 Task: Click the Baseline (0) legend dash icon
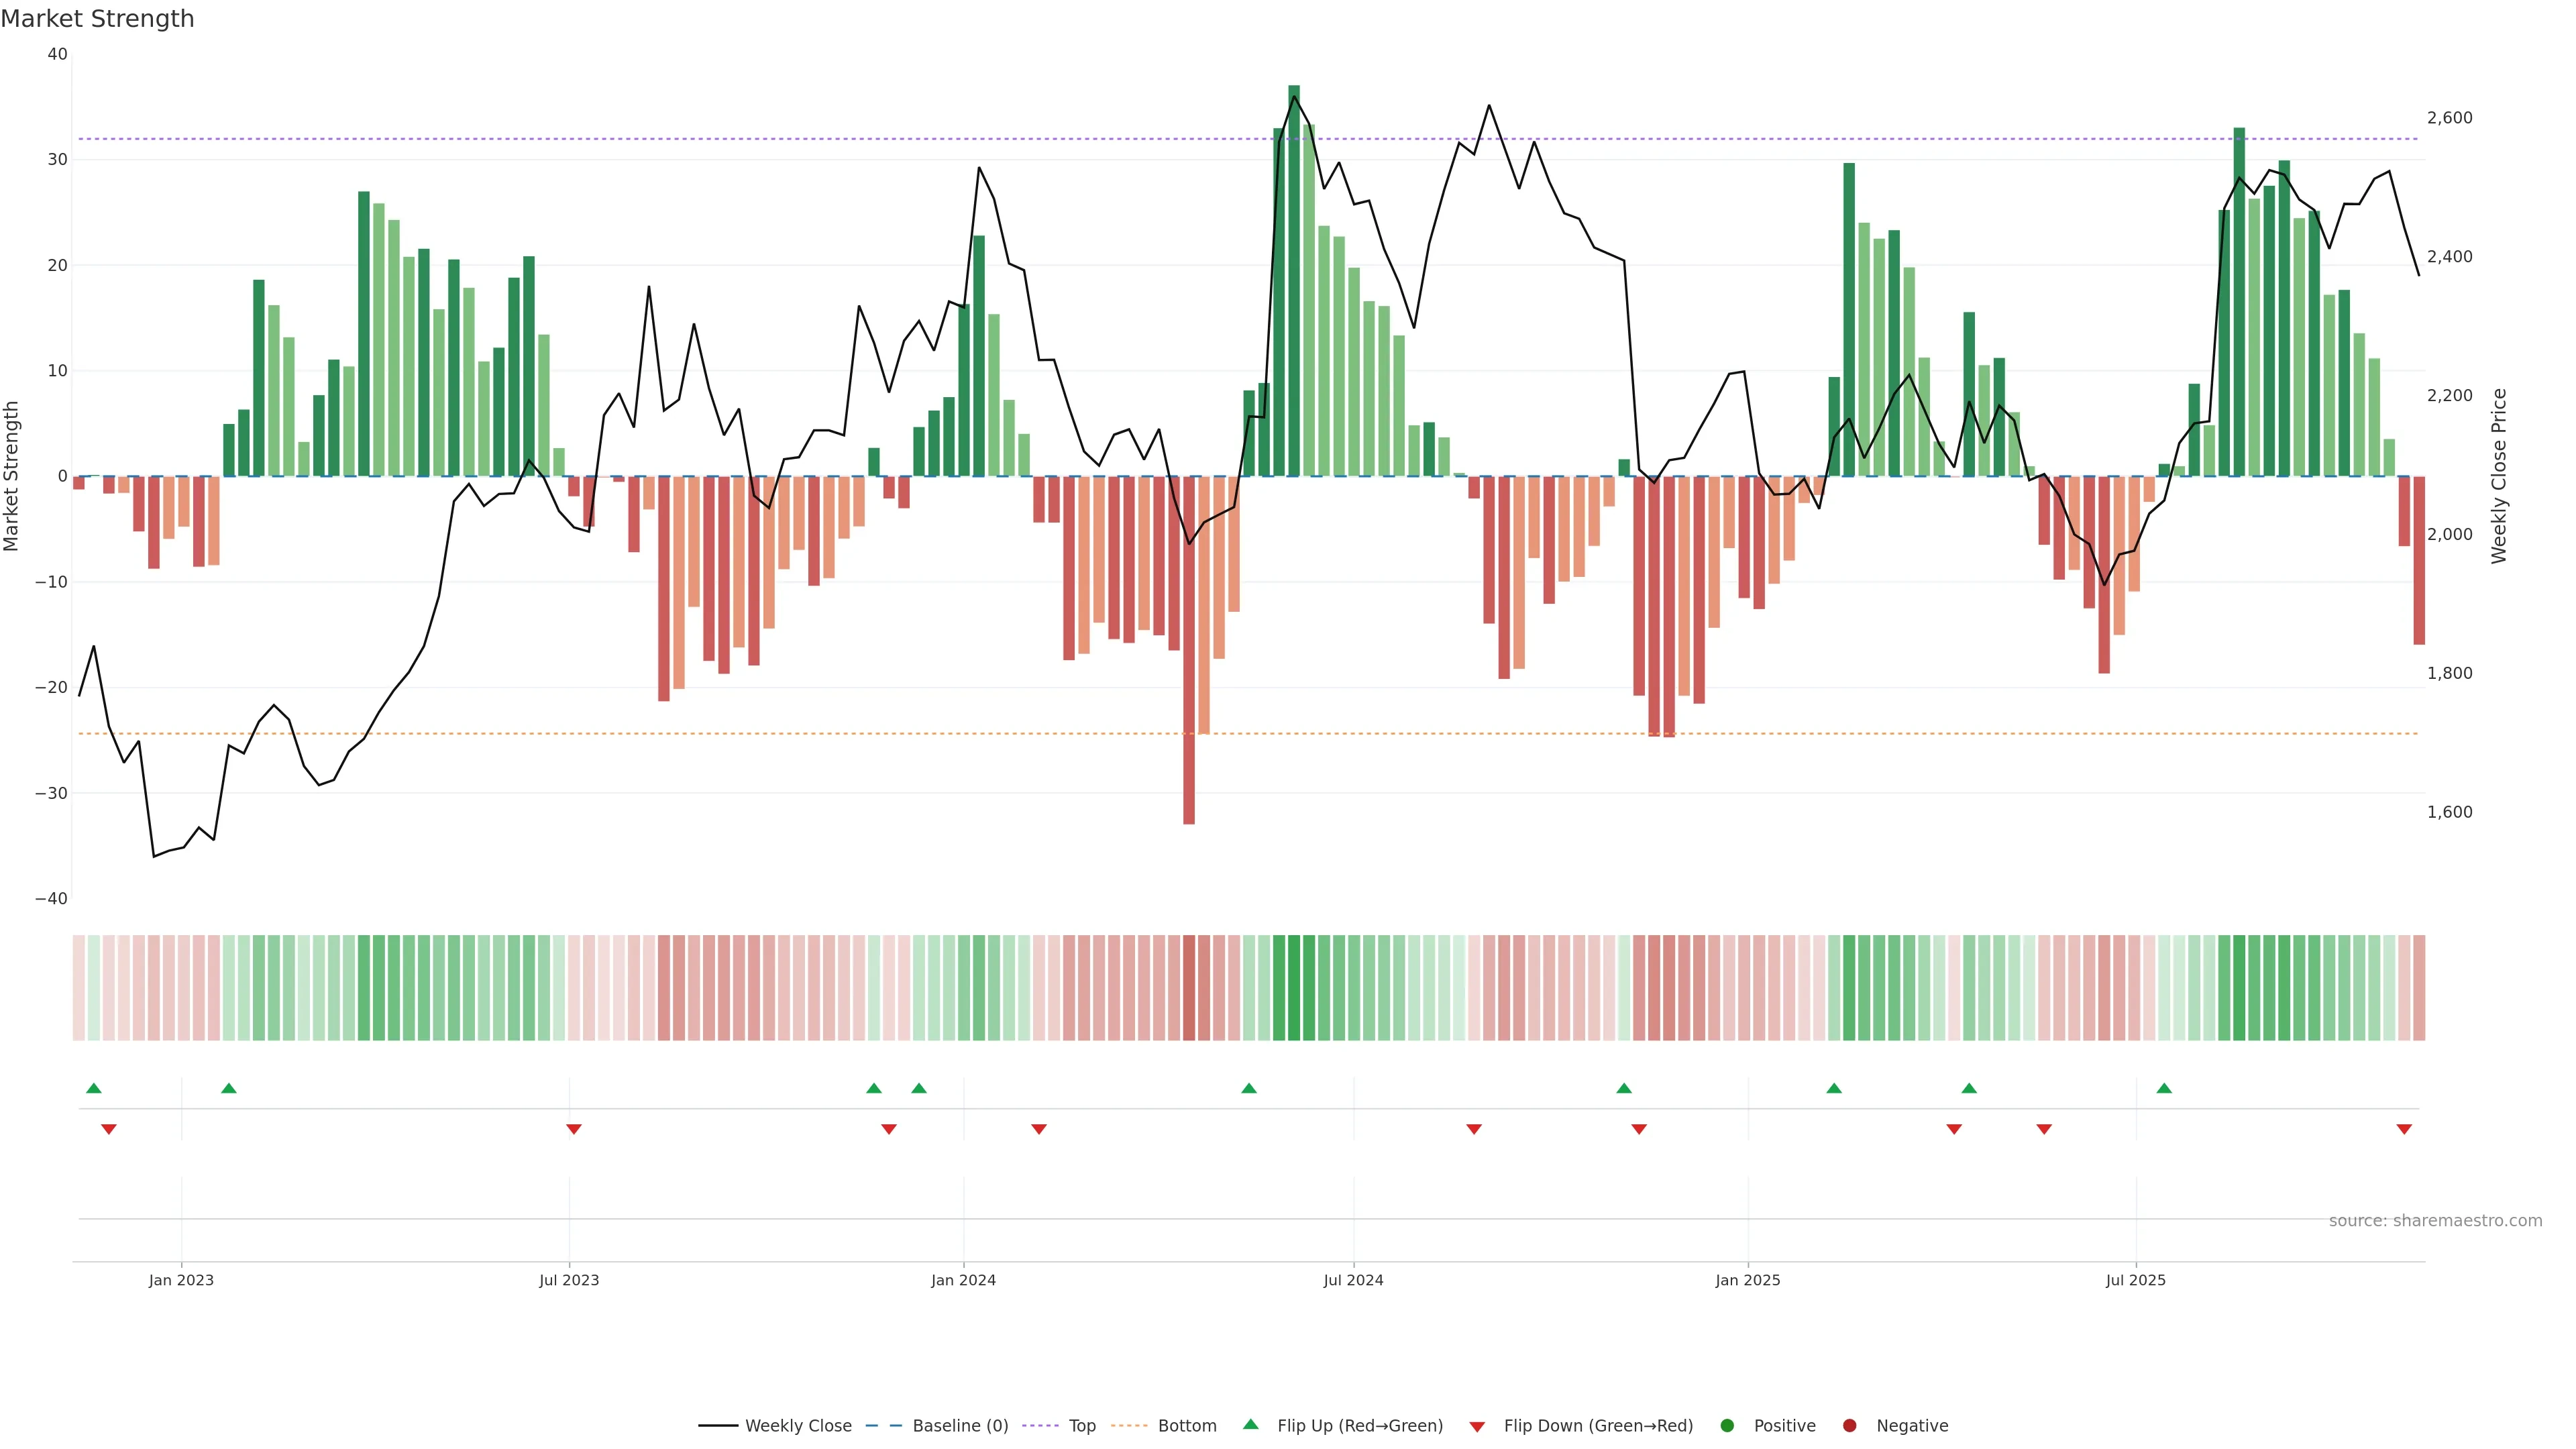click(x=883, y=1426)
